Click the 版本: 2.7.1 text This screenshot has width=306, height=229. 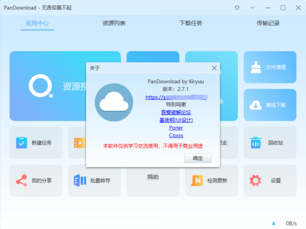175,89
